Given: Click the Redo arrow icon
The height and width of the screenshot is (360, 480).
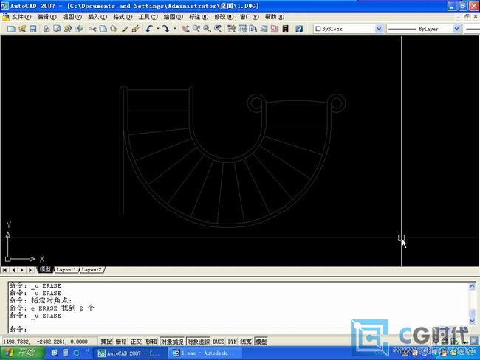Looking at the screenshot, I should point(166,29).
